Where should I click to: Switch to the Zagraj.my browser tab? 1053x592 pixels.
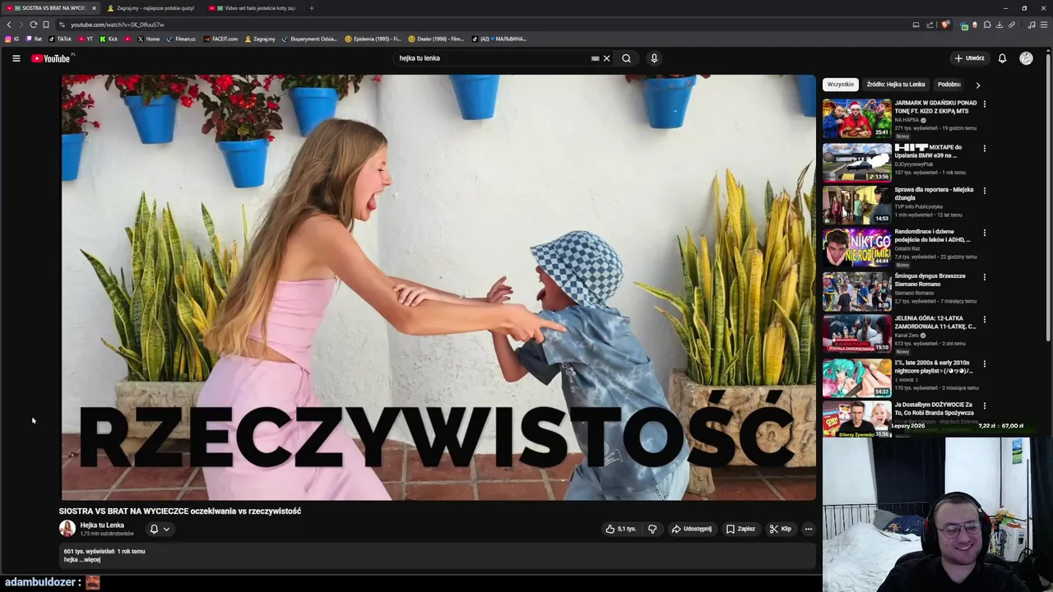coord(154,8)
